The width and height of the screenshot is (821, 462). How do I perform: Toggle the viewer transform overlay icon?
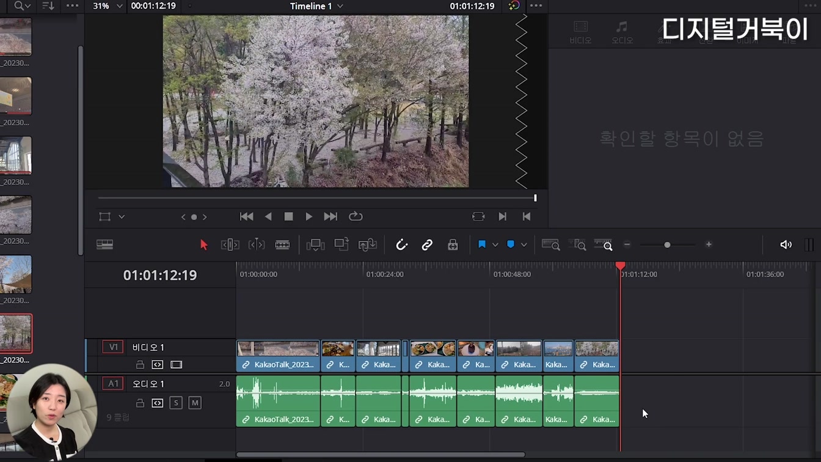(x=105, y=216)
